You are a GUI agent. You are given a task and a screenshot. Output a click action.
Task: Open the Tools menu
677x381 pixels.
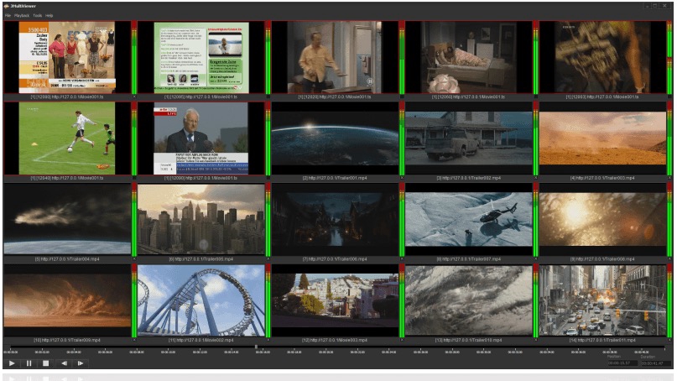[x=38, y=16]
